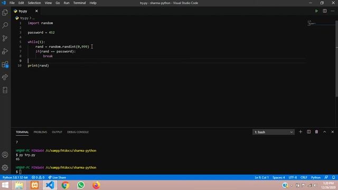The height and width of the screenshot is (190, 338).
Task: Open the device/remote explorer sidebar icon
Action: point(5,90)
